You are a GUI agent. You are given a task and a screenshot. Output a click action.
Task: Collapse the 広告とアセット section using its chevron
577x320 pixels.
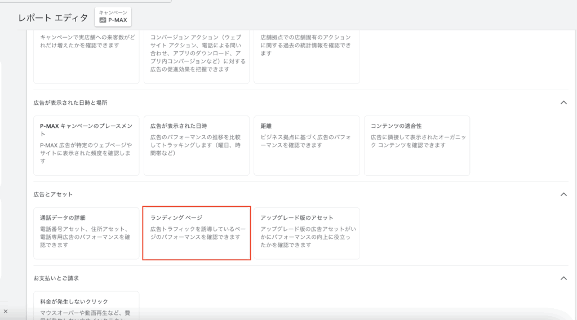[x=563, y=194]
